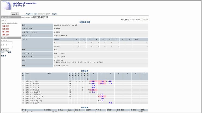Select WebScoreRevolution menu entry
This screenshot has width=202, height=113.
coord(9,23)
